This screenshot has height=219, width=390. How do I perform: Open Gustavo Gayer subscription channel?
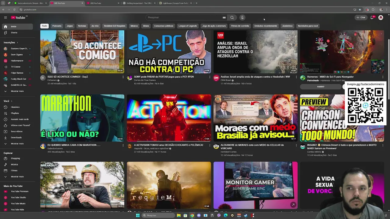18,49
